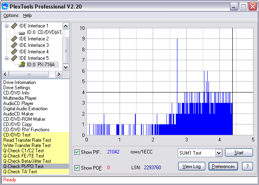Open Q-Check TA Test

[x=36, y=172]
